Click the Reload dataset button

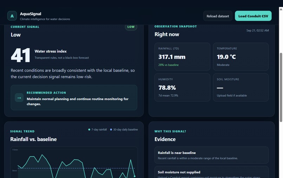click(218, 16)
